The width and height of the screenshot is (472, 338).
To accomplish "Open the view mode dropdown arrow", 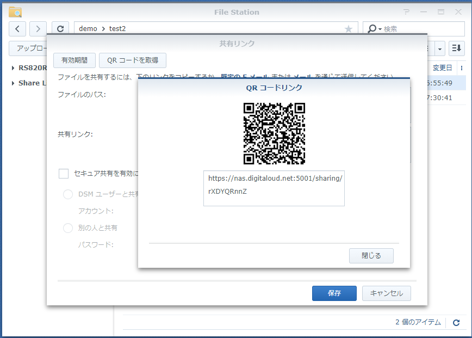I will pos(440,49).
